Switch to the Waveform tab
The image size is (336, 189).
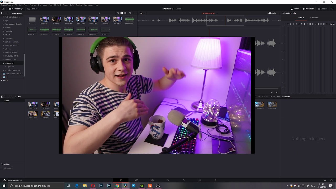point(314,18)
